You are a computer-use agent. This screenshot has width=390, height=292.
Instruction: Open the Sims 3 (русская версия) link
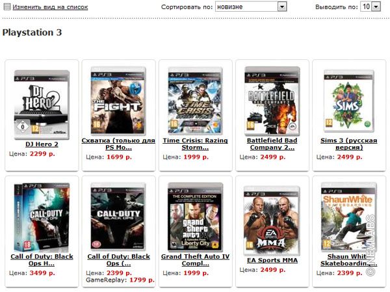pos(348,144)
